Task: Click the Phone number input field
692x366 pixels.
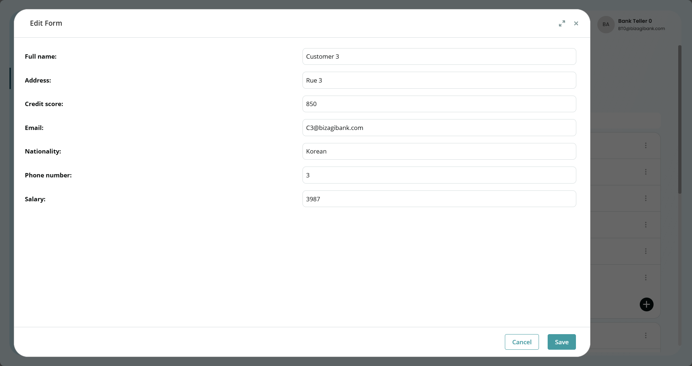Action: (439, 175)
